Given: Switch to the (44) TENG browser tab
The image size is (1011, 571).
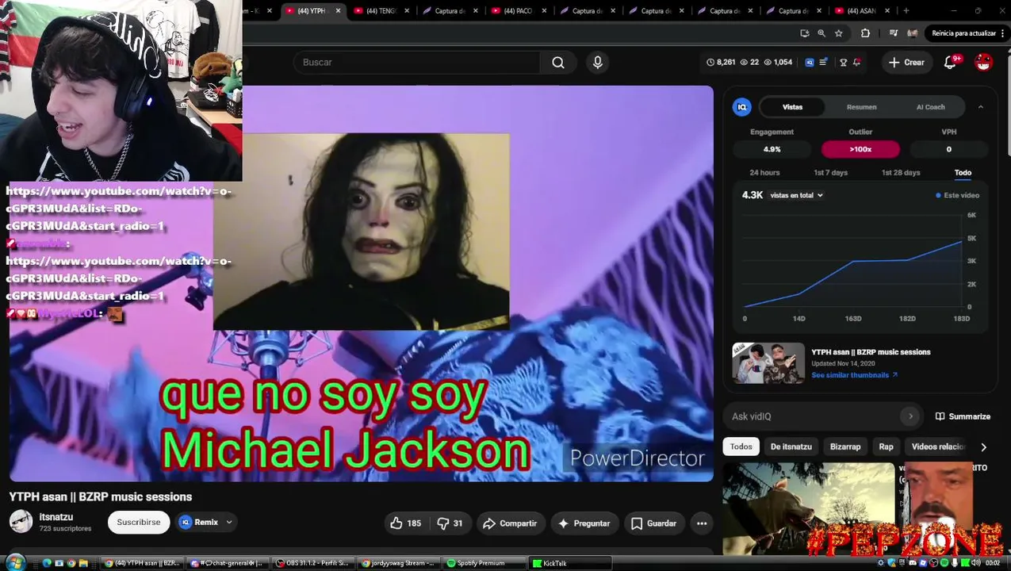Looking at the screenshot, I should tap(381, 10).
